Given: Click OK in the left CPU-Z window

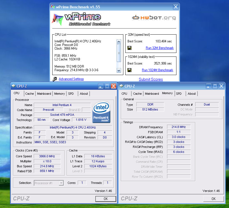Looking at the screenshot, I should (106, 199).
